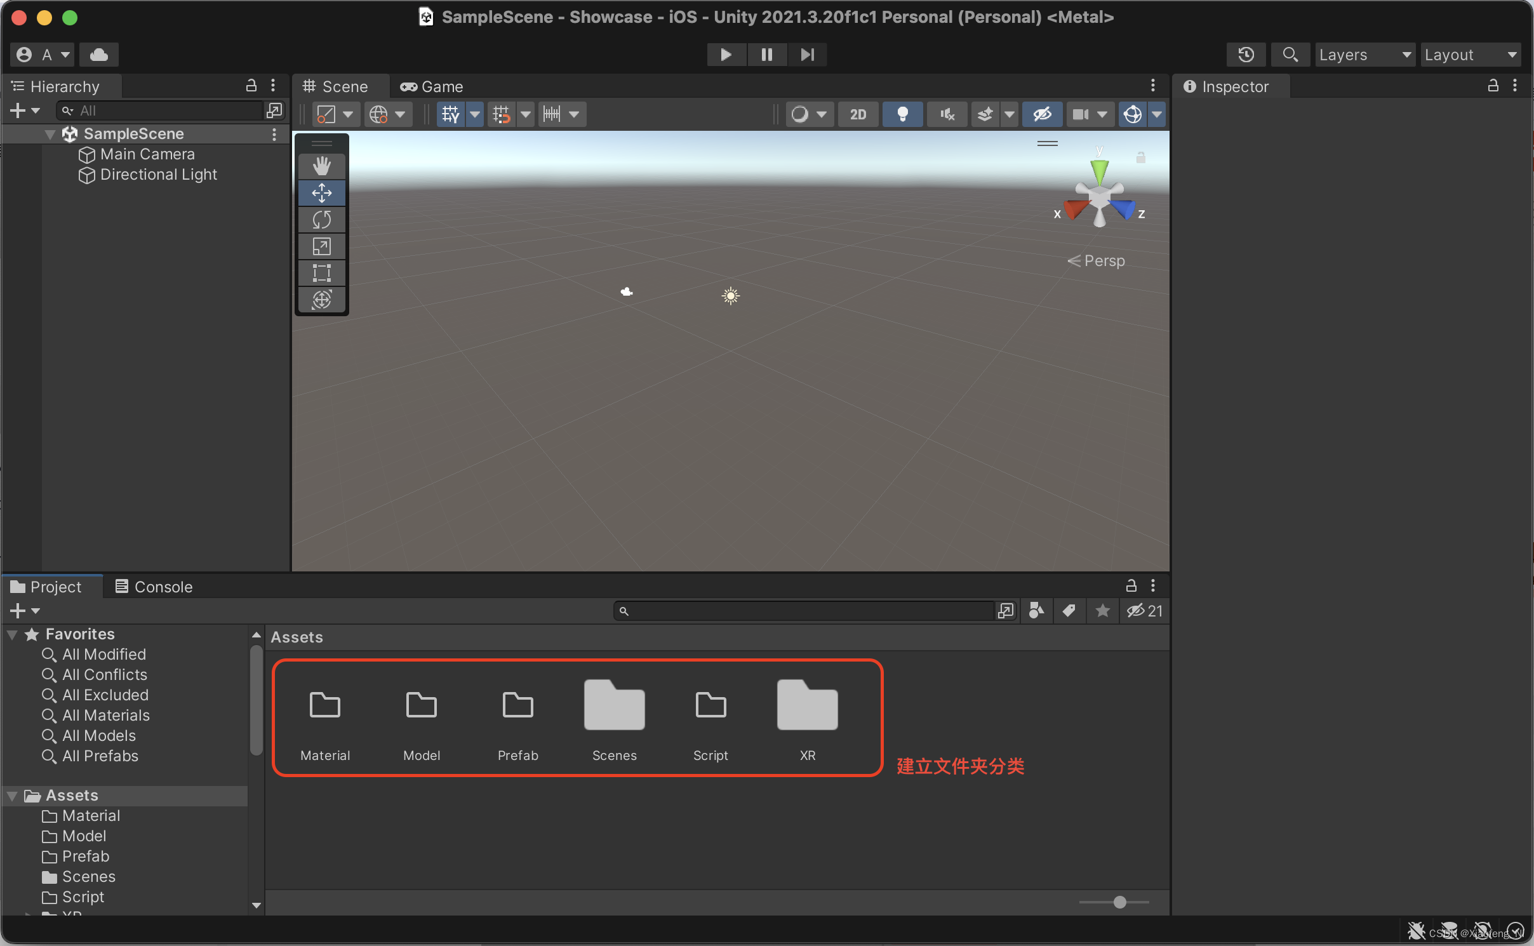Toggle scene lighting bulb
This screenshot has height=946, width=1534.
click(902, 114)
